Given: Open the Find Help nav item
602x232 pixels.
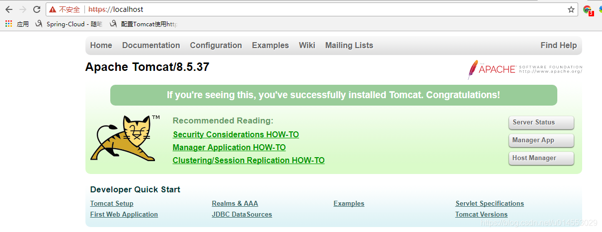Looking at the screenshot, I should (x=559, y=45).
